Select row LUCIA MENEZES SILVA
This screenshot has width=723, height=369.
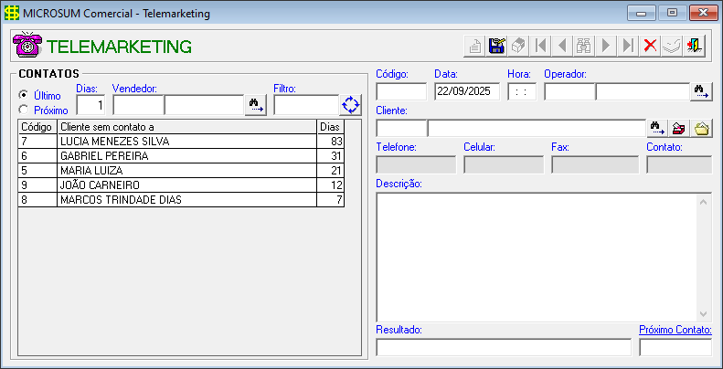186,142
